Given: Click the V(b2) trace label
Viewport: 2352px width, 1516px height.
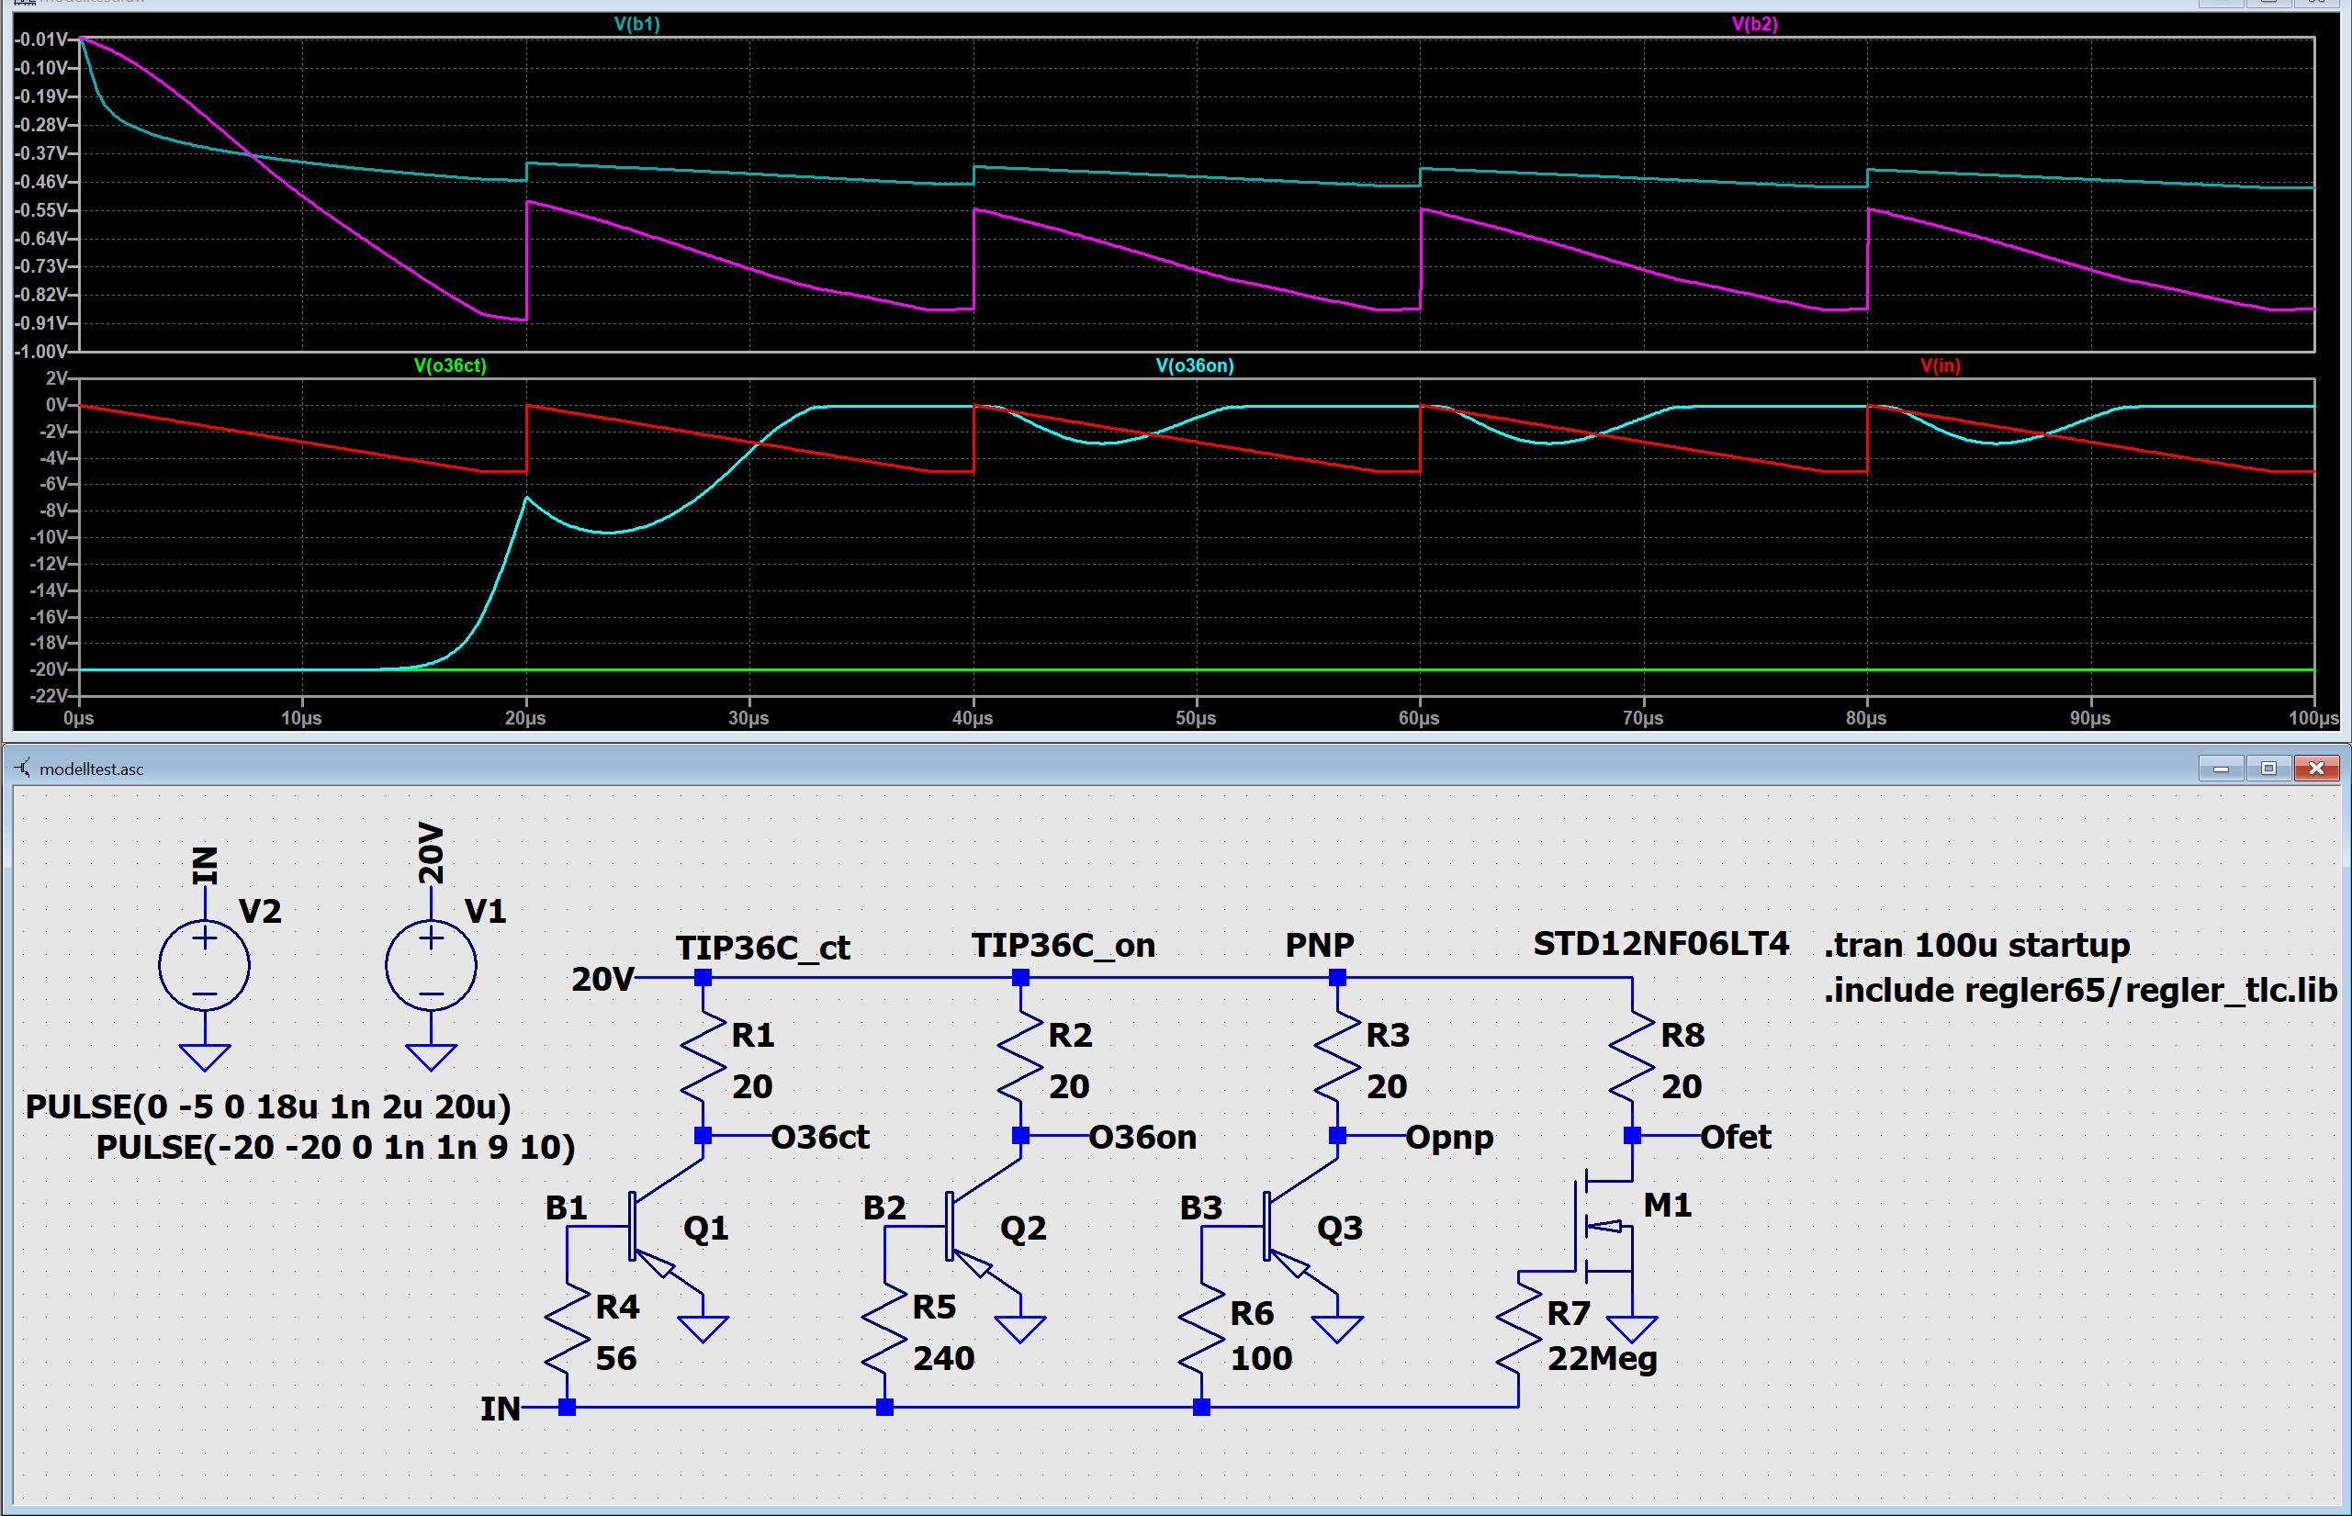Looking at the screenshot, I should [1754, 24].
